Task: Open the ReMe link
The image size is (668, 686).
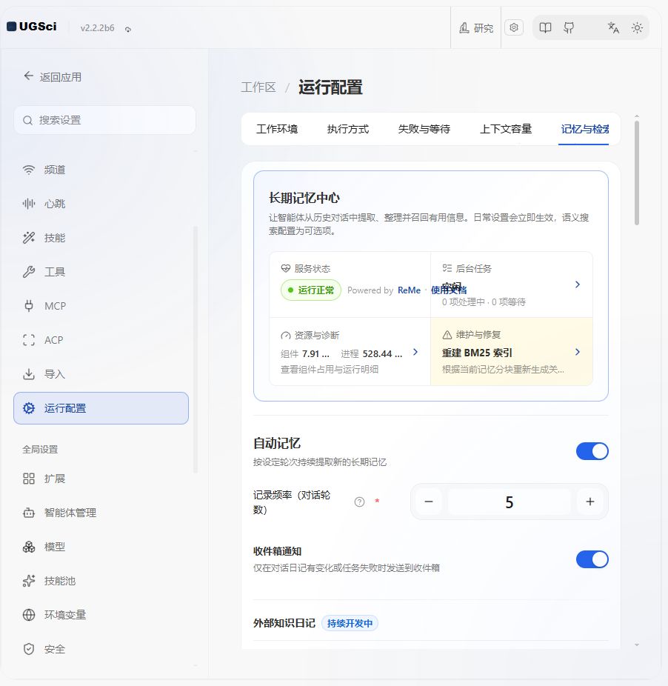Action: tap(409, 290)
